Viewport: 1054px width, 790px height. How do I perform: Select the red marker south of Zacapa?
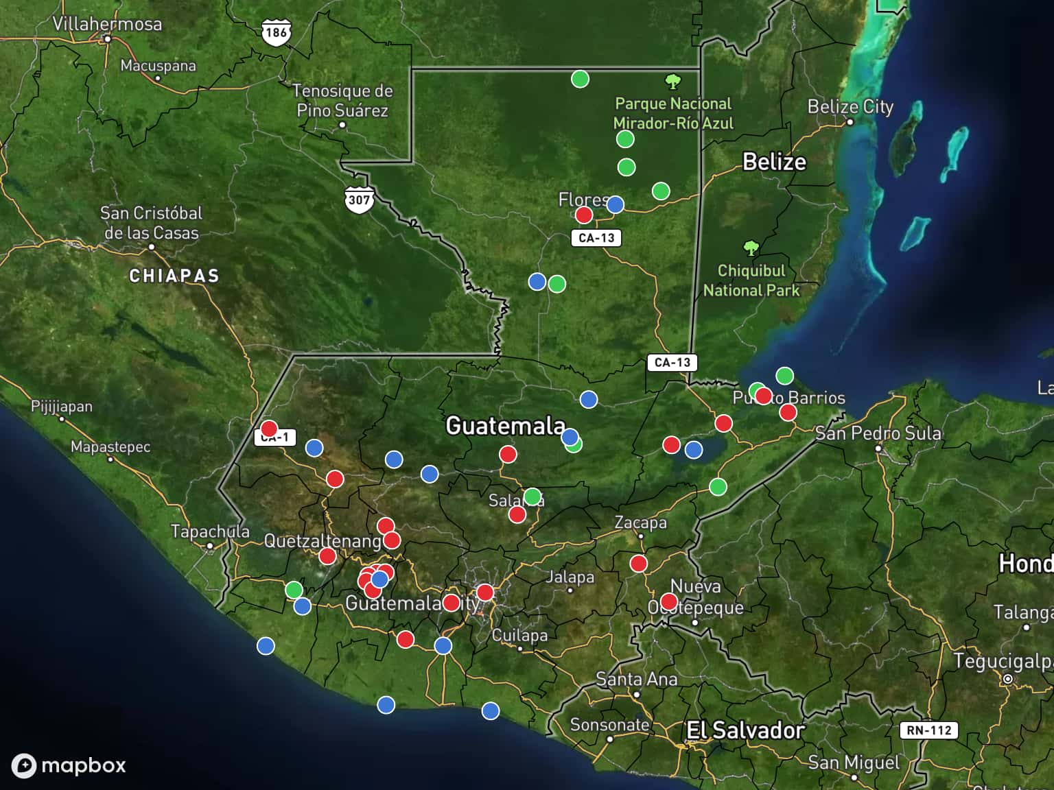[639, 564]
